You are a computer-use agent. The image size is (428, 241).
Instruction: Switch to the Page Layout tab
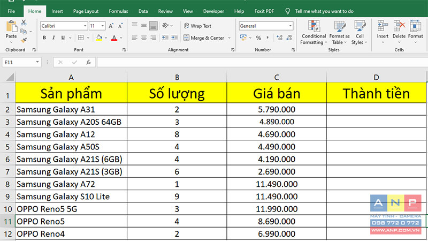[86, 11]
